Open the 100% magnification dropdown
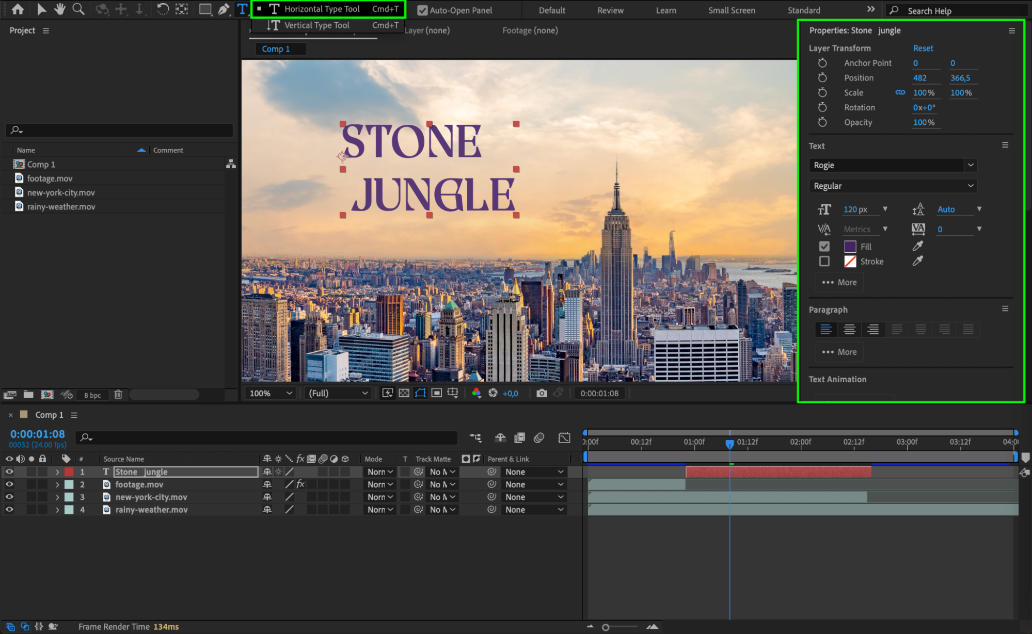 click(x=271, y=393)
